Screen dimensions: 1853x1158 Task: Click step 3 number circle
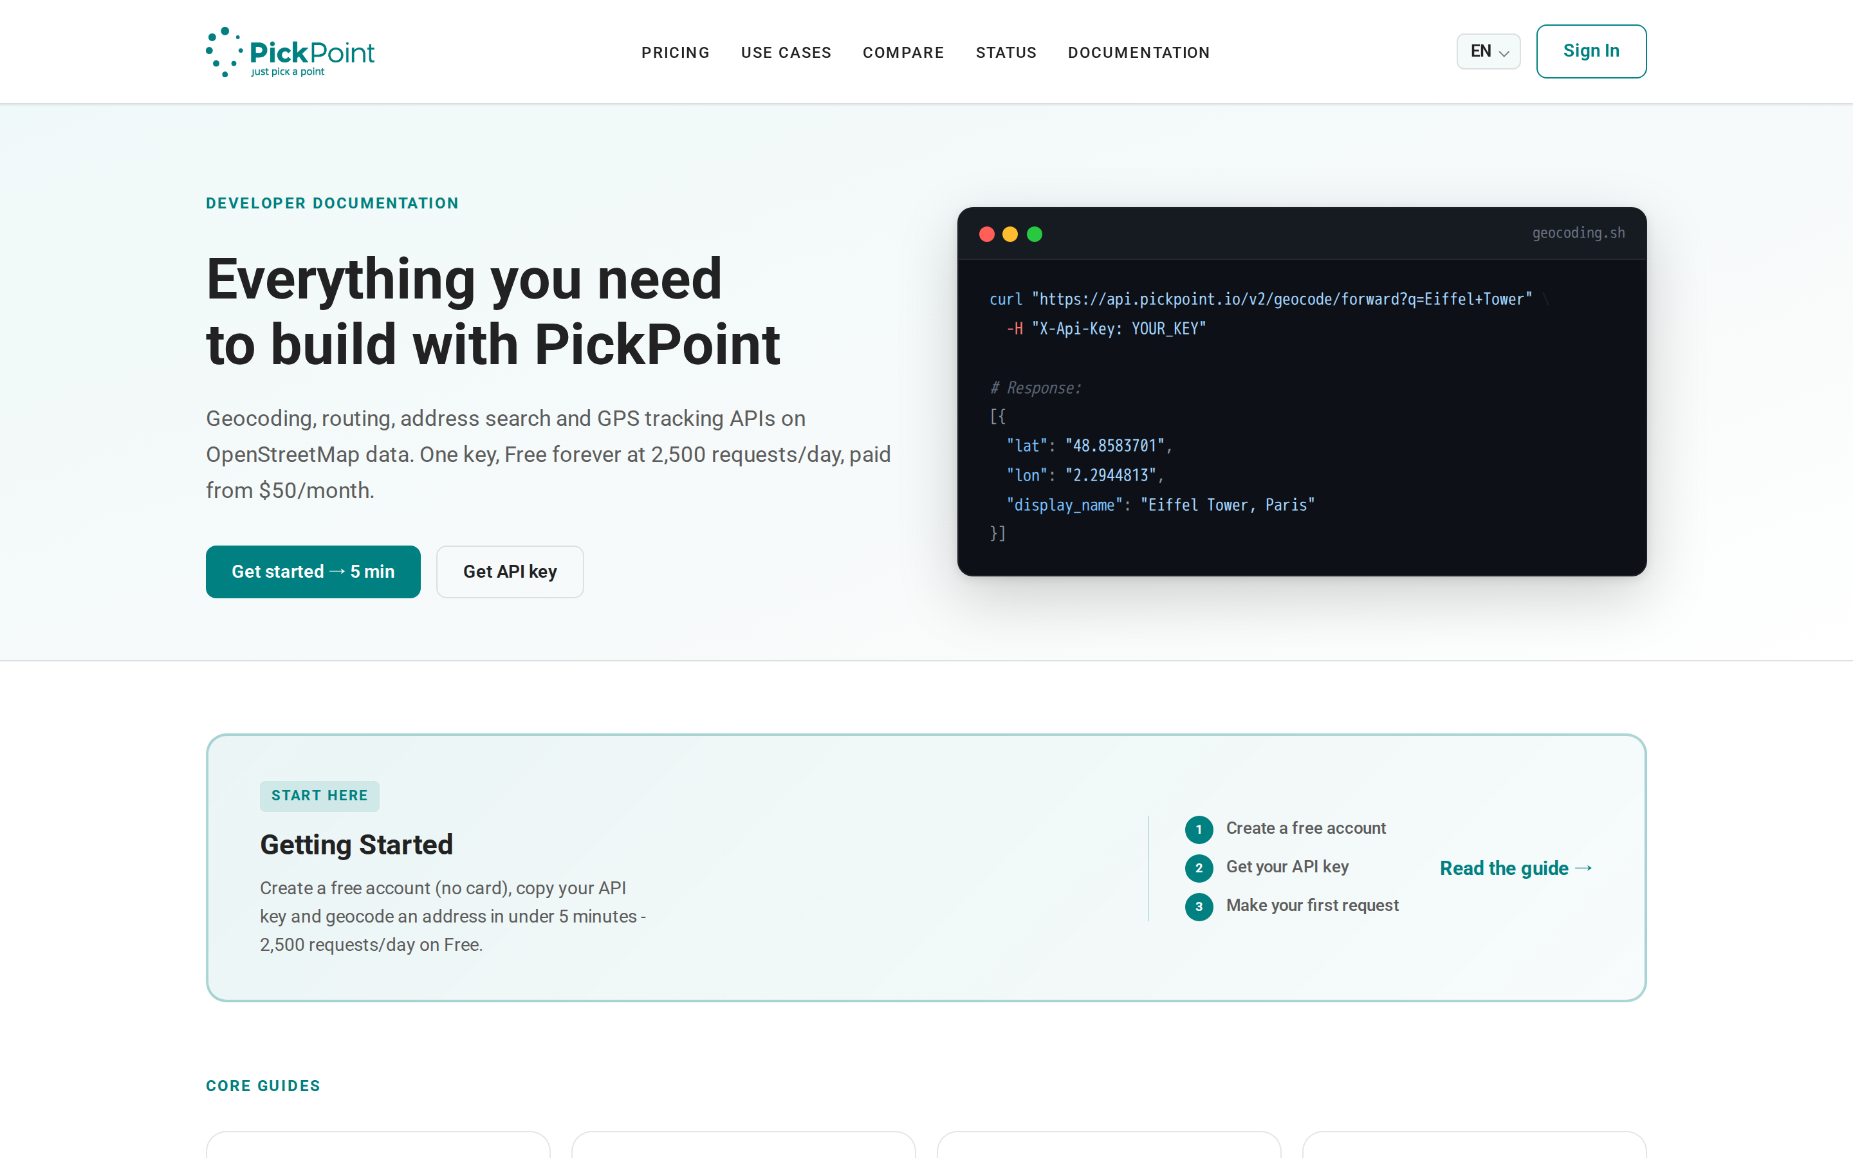click(1199, 907)
